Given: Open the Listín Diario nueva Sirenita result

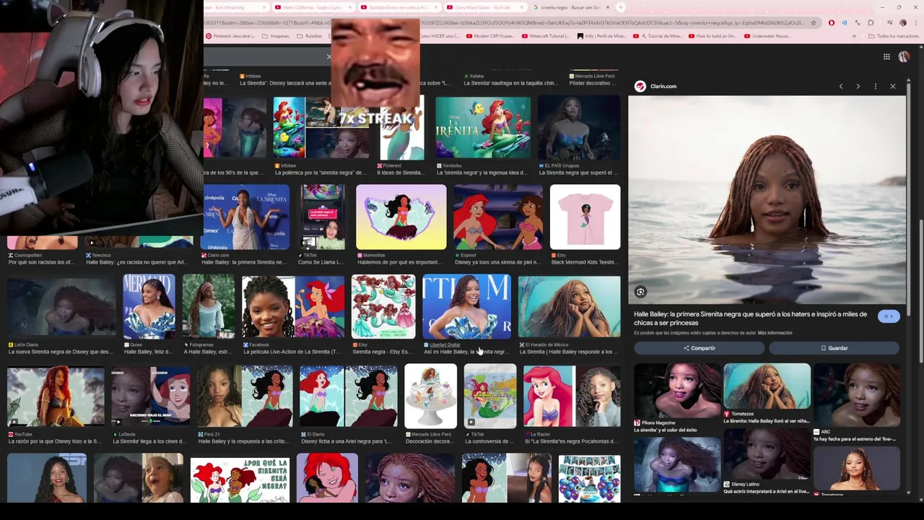Looking at the screenshot, I should pyautogui.click(x=61, y=307).
